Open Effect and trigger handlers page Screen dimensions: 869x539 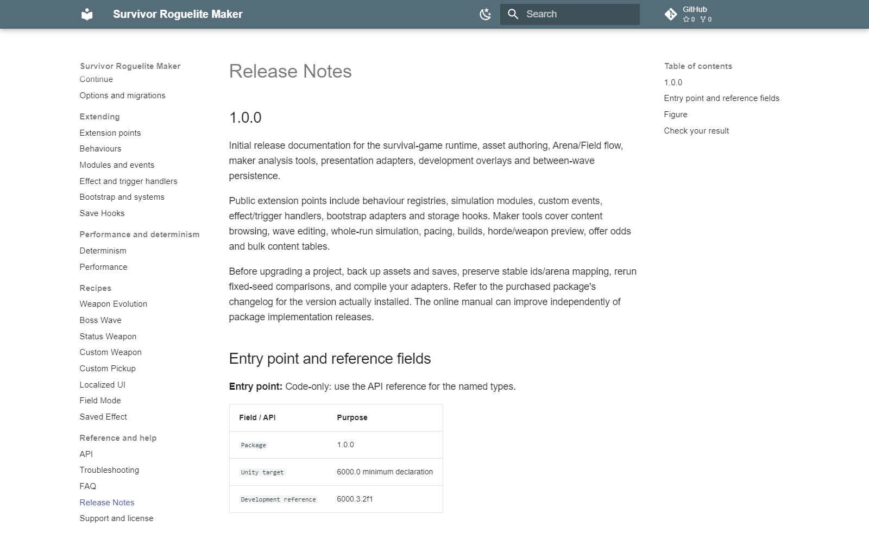128,181
